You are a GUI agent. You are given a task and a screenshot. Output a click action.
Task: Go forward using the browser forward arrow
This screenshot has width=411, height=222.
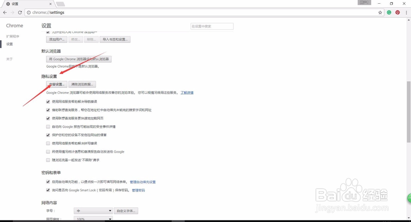coord(12,12)
